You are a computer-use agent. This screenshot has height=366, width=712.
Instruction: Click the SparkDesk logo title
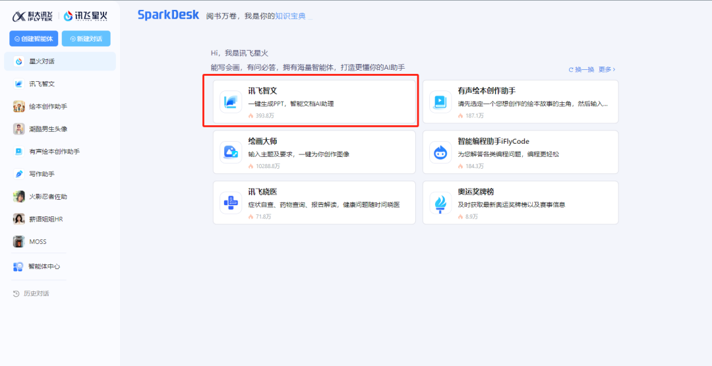pyautogui.click(x=169, y=15)
